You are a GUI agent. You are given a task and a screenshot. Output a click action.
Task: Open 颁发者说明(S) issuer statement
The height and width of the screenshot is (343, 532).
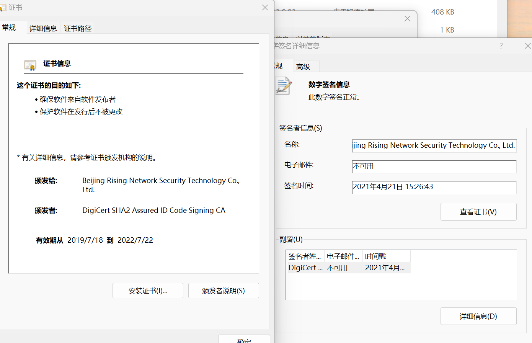(224, 291)
